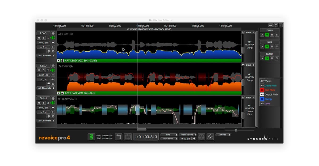The width and height of the screenshot is (319, 166).
Task: Click the Master Volume dropdown
Action: tap(188, 135)
